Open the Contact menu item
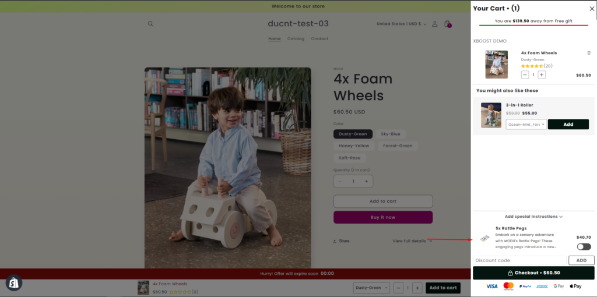The image size is (597, 297). [319, 39]
